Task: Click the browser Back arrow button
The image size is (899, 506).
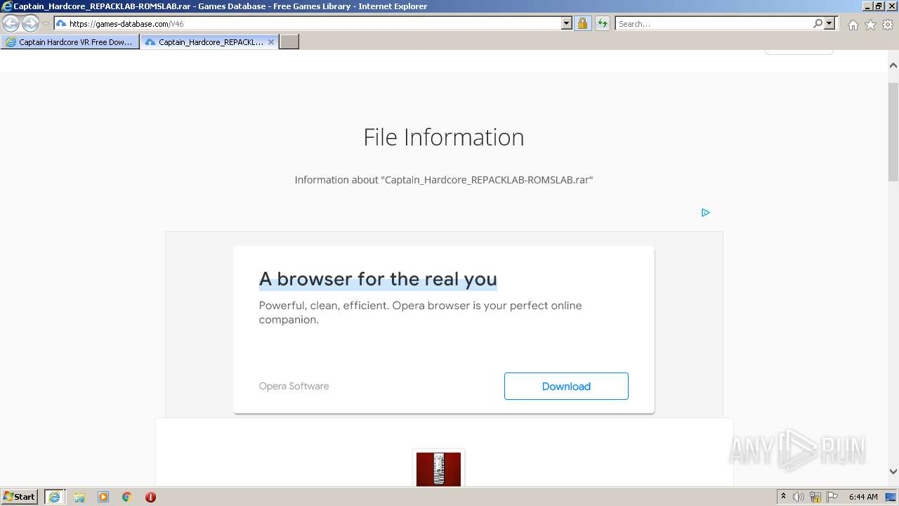Action: 11,24
